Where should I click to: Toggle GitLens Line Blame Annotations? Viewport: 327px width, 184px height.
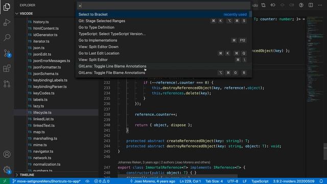coord(163,66)
